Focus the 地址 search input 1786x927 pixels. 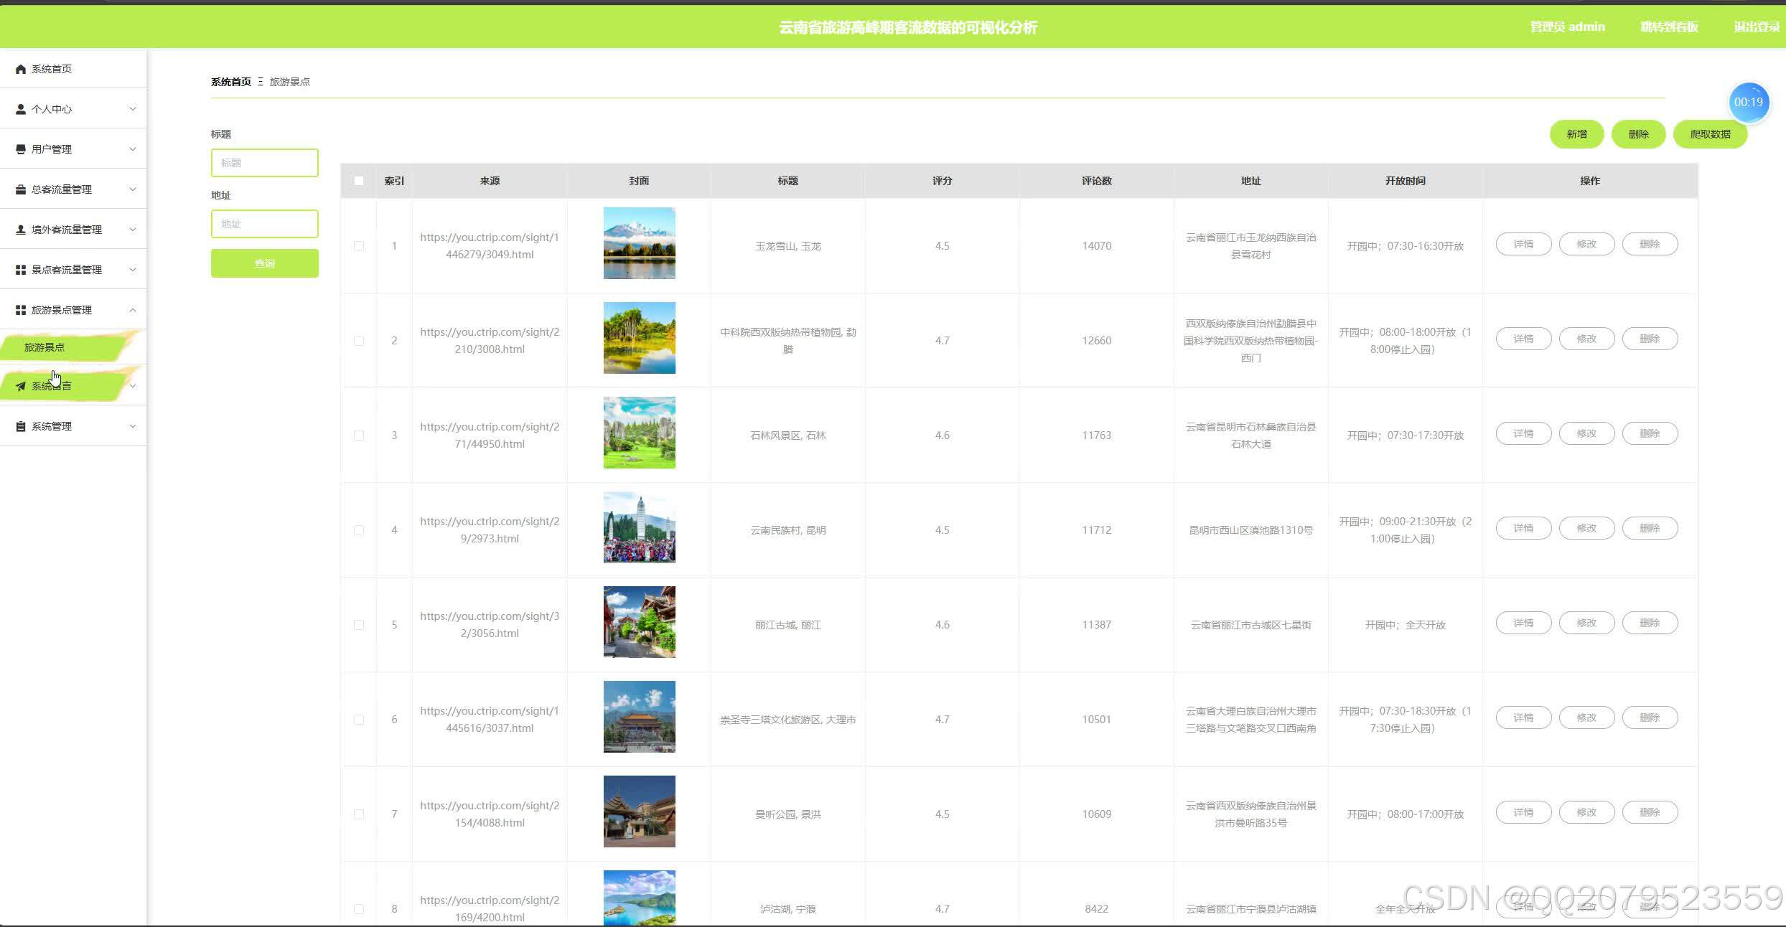tap(264, 224)
